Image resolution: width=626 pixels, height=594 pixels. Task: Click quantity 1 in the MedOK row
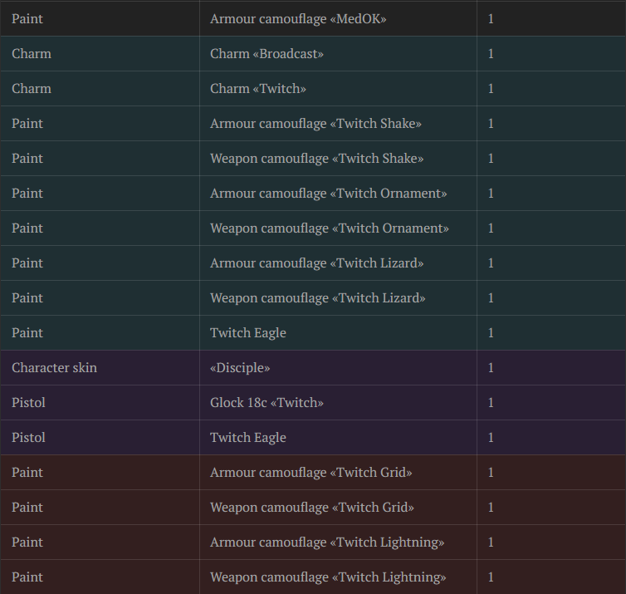point(491,19)
